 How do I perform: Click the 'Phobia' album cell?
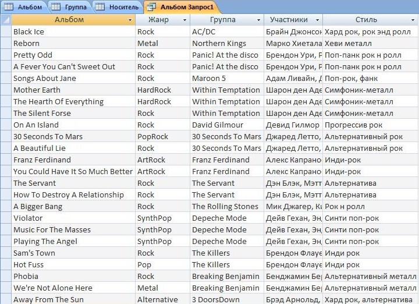[73, 276]
